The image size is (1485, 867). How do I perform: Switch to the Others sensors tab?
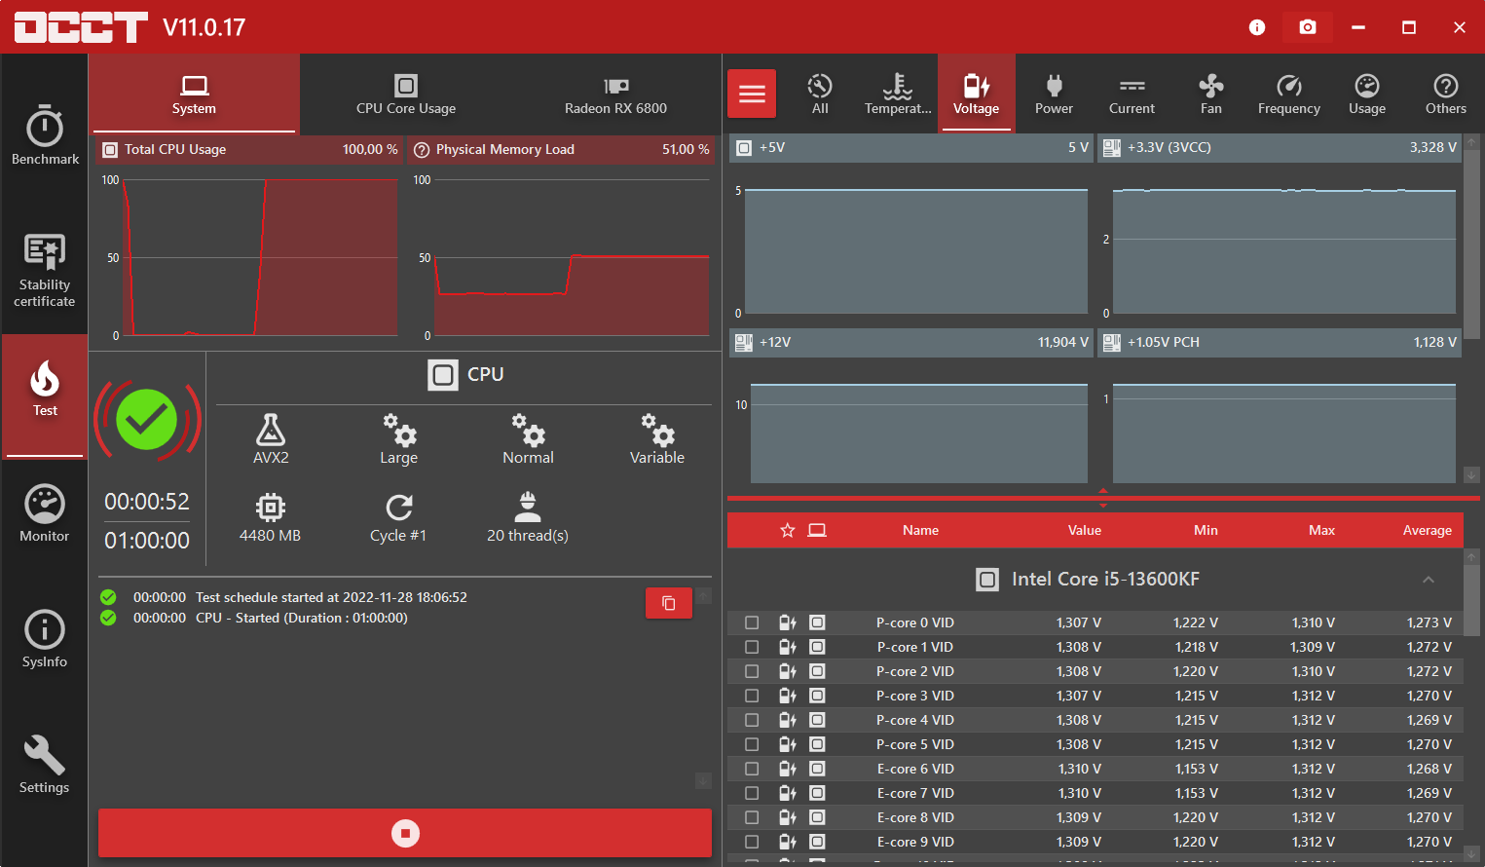1445,94
